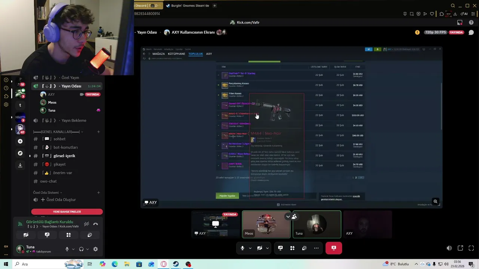Click screen share button in voice panel
479x269 pixels.
tap(47, 235)
